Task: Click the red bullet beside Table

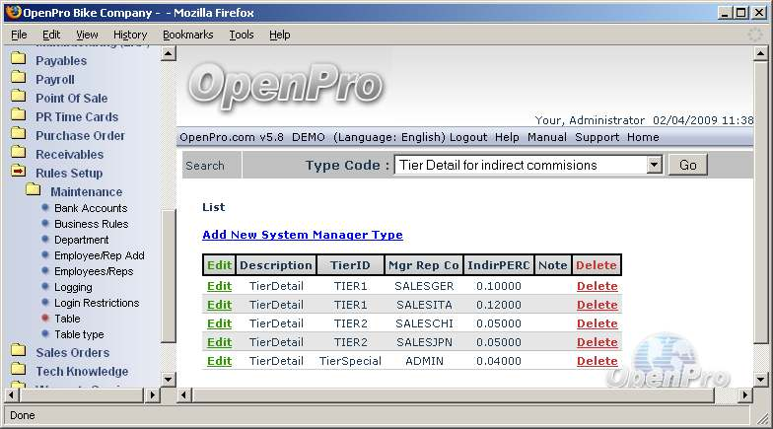Action: (45, 319)
